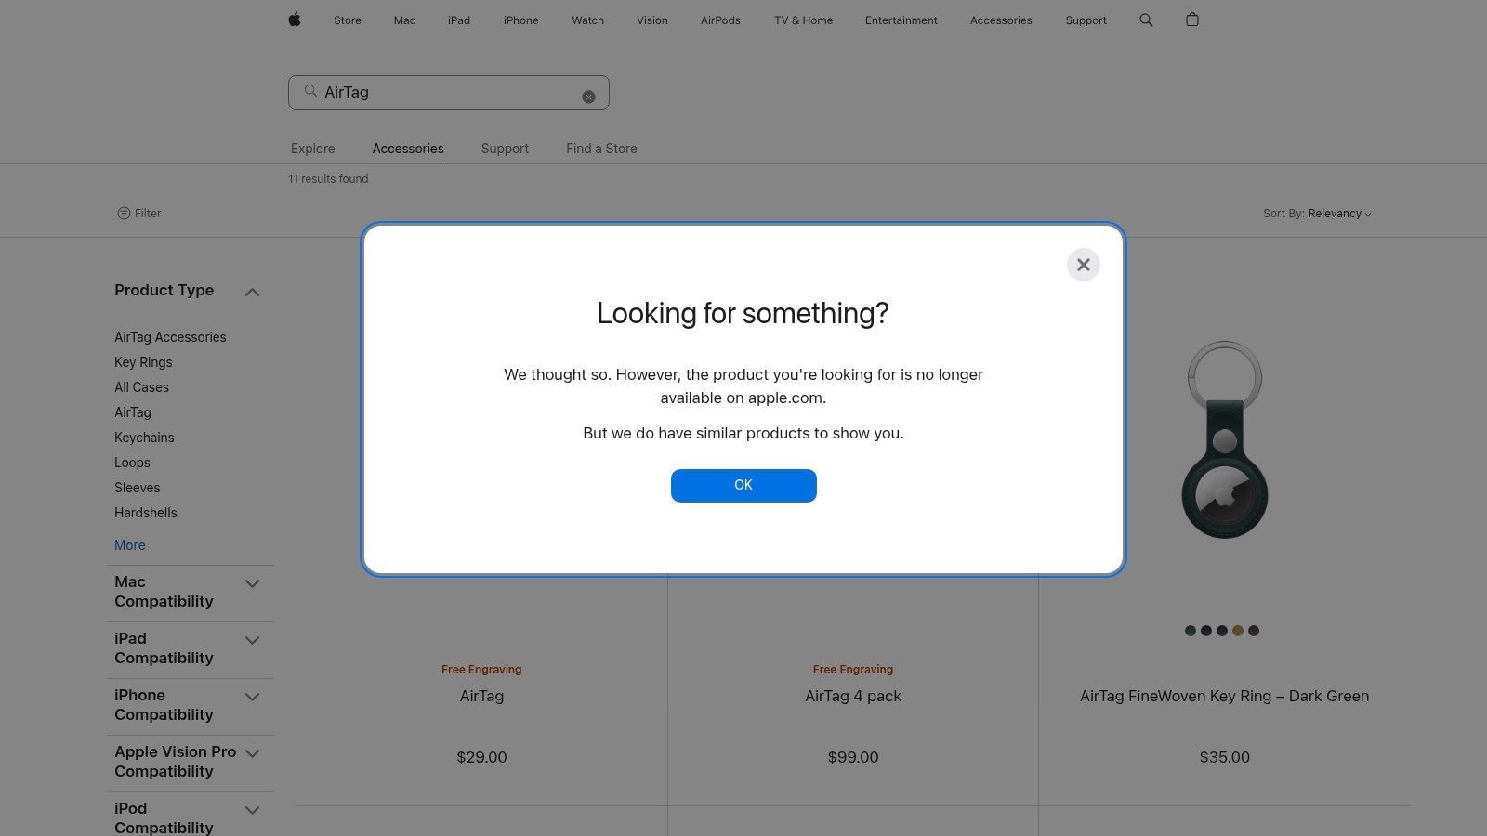
Task: Switch to the Find a Store tab
Action: [601, 149]
